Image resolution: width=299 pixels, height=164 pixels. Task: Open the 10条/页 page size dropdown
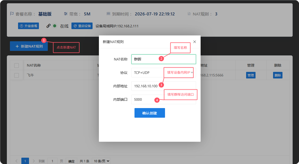pyautogui.click(x=101, y=161)
